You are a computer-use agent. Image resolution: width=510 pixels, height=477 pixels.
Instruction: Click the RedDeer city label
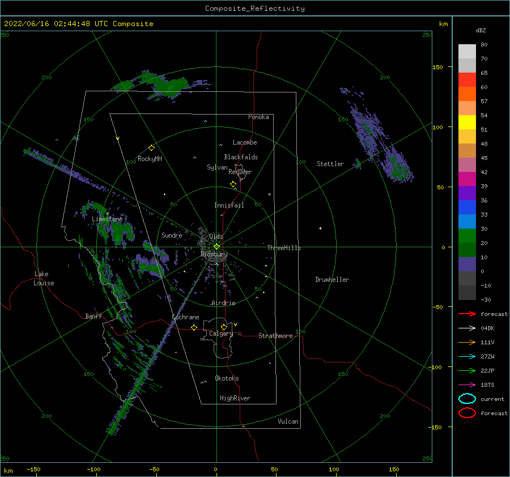pos(240,172)
